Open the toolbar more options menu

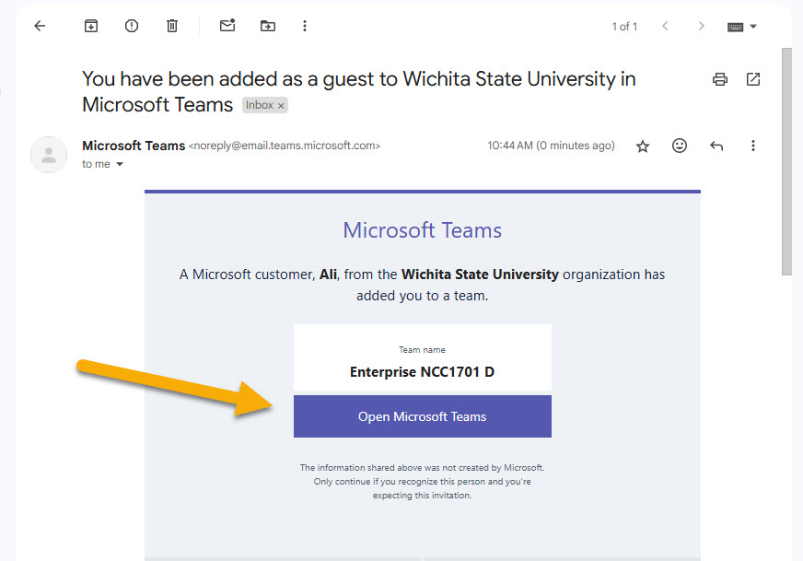click(304, 25)
